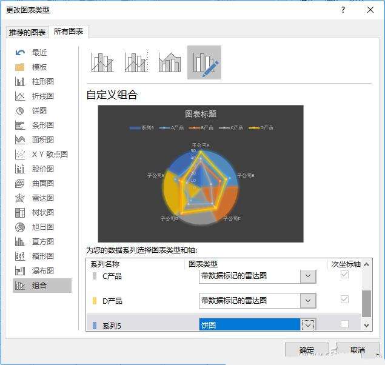Click the series list scrollbar up arrow

click(367, 264)
